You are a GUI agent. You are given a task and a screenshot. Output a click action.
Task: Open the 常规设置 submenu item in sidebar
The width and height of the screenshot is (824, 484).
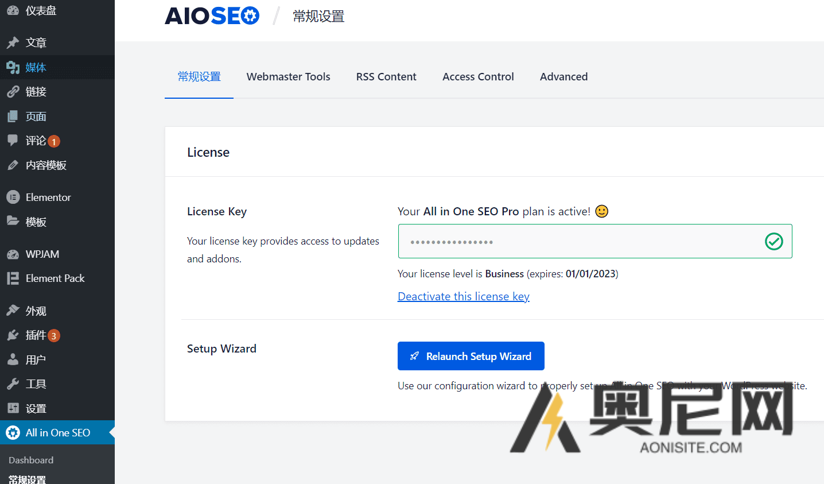coord(27,479)
